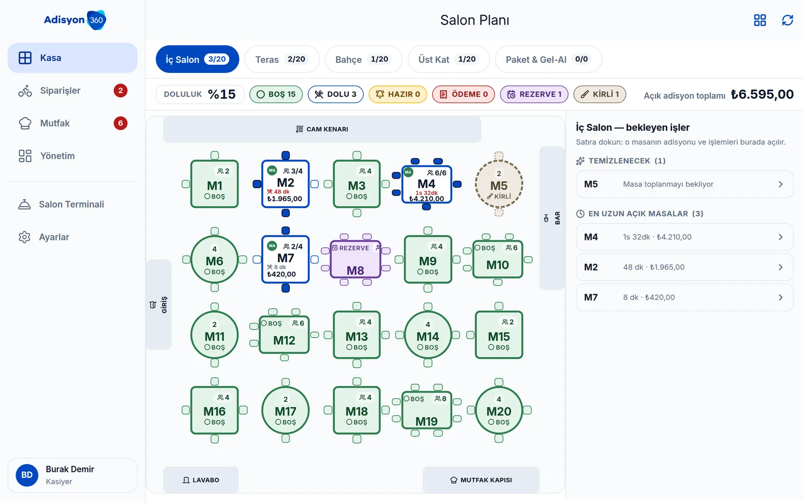Filter tables by DOLU 3
Viewport: 804px width, 503px height.
pos(336,94)
